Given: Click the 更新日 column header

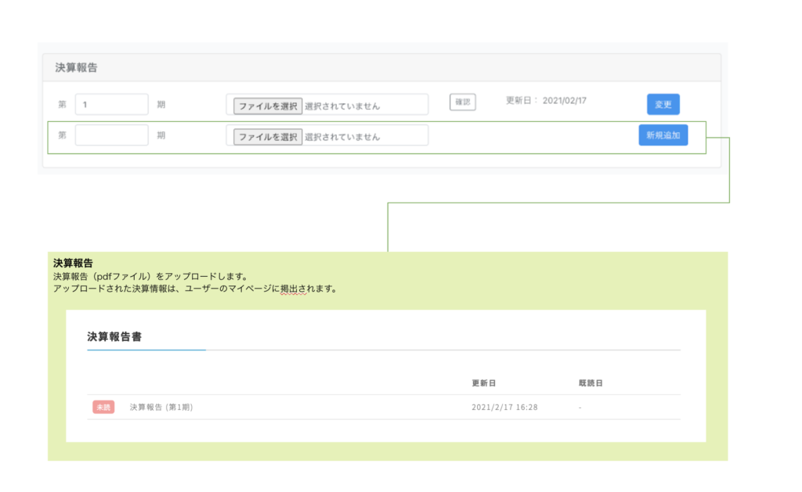Looking at the screenshot, I should (483, 383).
